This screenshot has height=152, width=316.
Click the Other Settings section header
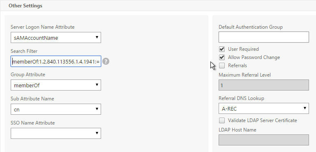tap(25, 6)
